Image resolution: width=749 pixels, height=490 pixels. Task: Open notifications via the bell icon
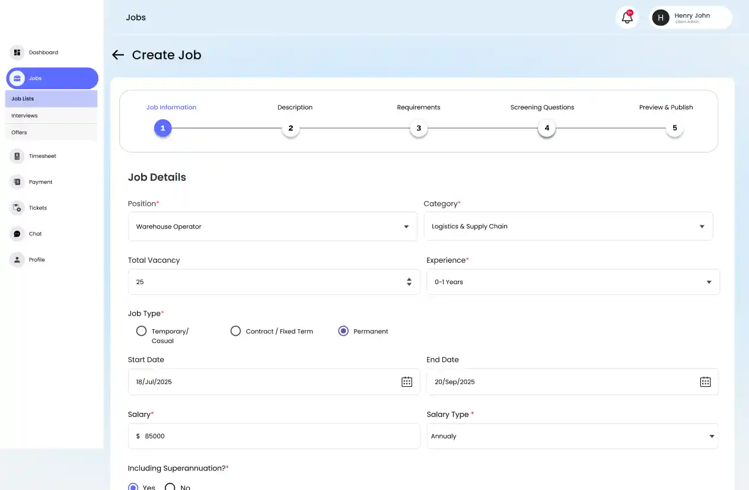point(627,17)
